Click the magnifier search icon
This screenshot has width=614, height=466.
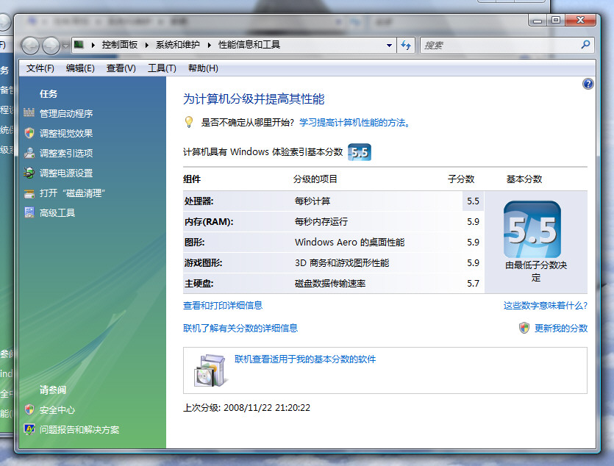pyautogui.click(x=585, y=45)
